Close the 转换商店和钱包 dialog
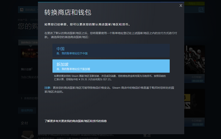221x139 pixels. coord(181,6)
